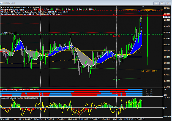Viewport: 172px width, 121px height.
Task: Click the 119.955 price on the scale
Action: [167, 75]
